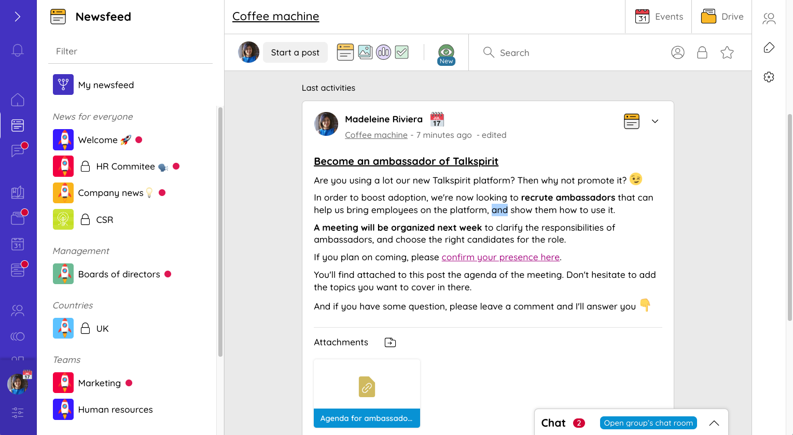Image resolution: width=793 pixels, height=435 pixels.
Task: Click the Filter input field
Action: pos(130,51)
